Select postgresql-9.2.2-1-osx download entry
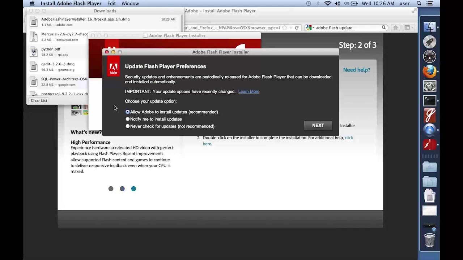This screenshot has height=260, width=463. tap(58, 94)
